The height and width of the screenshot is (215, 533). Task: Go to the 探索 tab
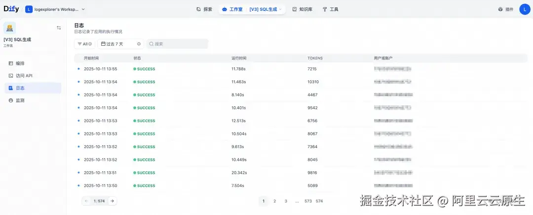204,9
